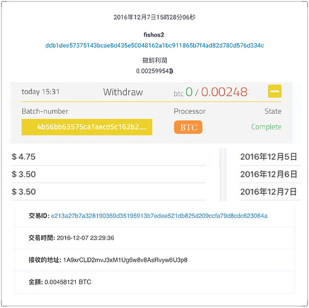This screenshot has width=309, height=308.
Task: Click the green Complete state label
Action: pos(267,127)
